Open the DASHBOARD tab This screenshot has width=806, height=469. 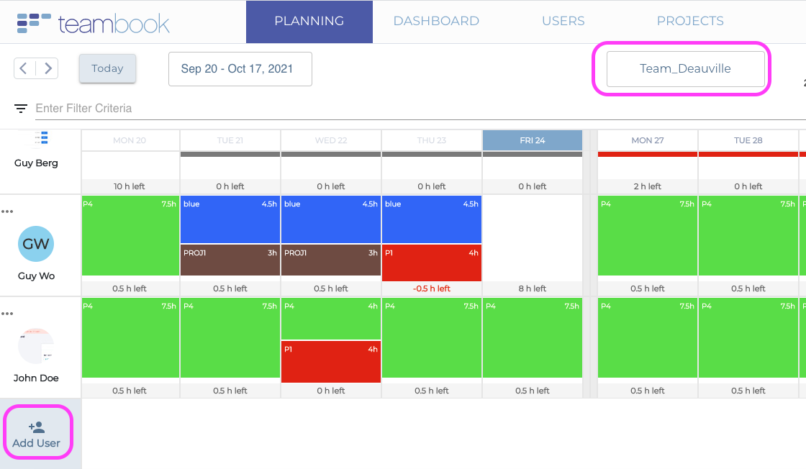pos(436,21)
